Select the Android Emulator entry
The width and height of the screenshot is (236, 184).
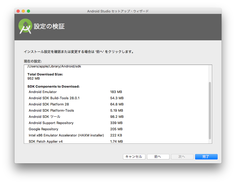tap(43, 92)
